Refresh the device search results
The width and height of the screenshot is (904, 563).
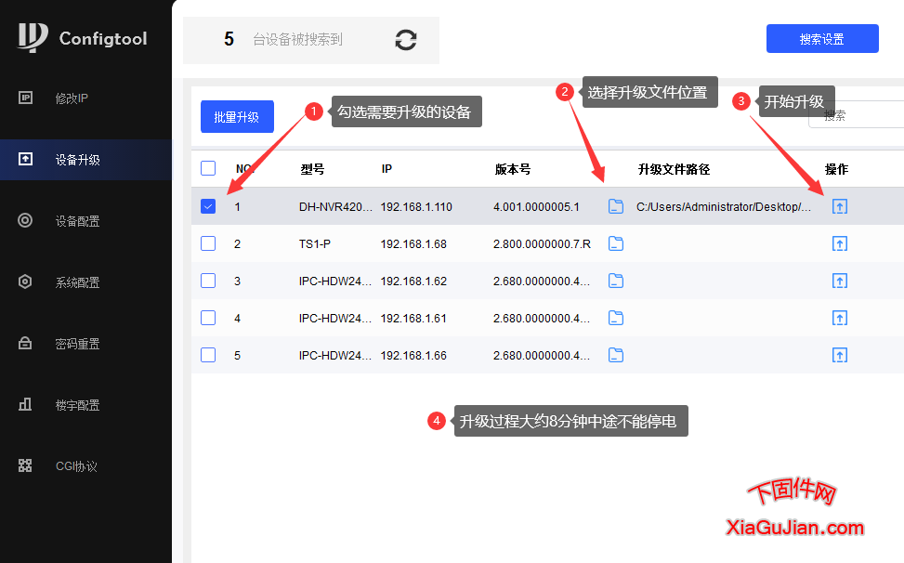405,40
